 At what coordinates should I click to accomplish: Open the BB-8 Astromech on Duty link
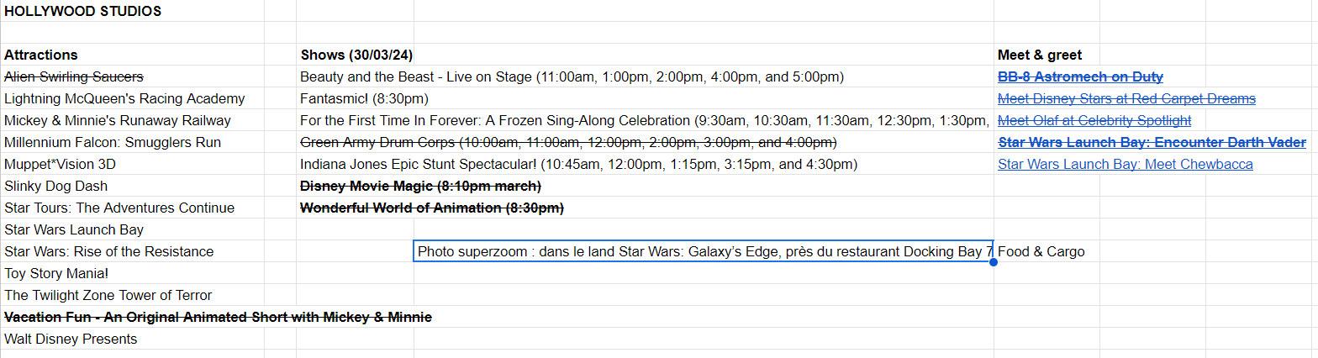tap(1080, 77)
